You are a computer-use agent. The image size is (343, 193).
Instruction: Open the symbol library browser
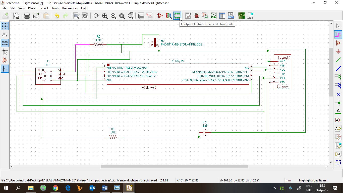pyautogui.click(x=169, y=16)
